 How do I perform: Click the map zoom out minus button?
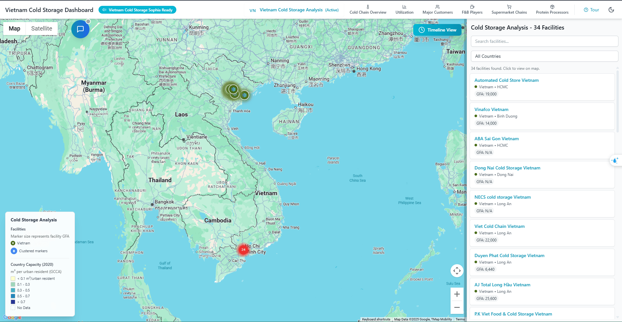(x=457, y=307)
